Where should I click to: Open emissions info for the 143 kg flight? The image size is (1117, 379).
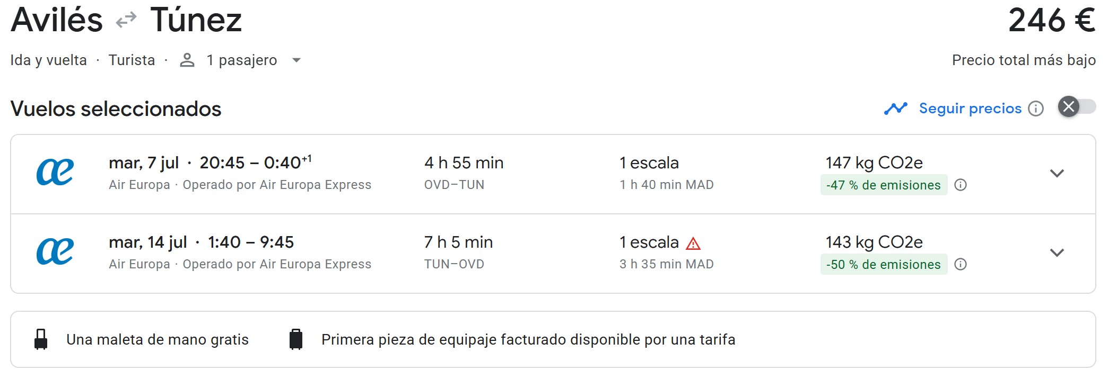[x=961, y=264]
